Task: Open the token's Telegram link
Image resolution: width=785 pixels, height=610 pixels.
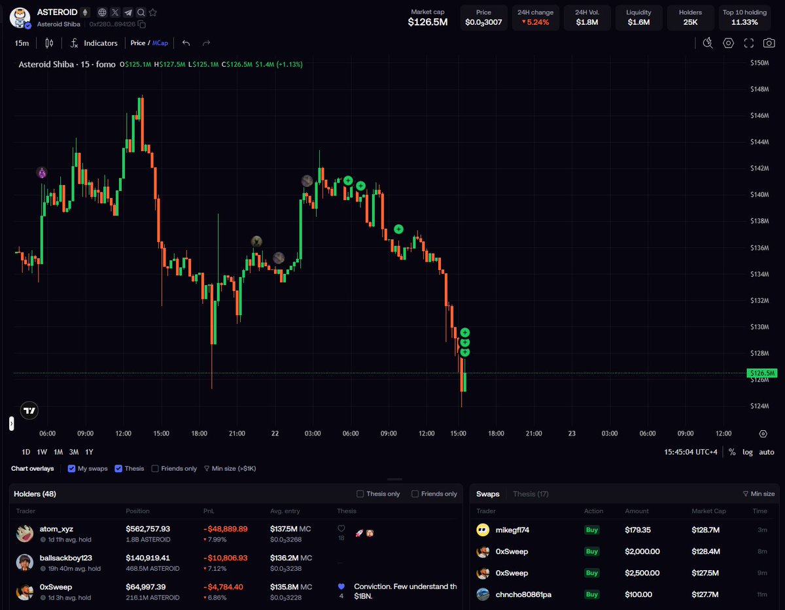Action: click(128, 12)
